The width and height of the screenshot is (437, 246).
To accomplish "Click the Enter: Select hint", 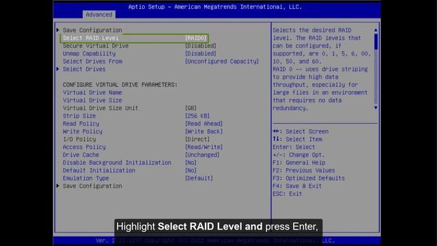I will tap(294, 148).
